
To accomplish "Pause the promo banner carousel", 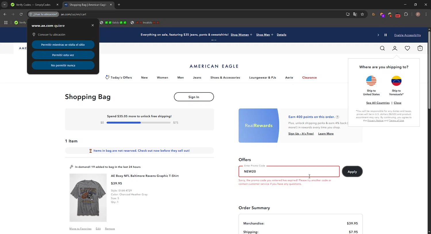I will coord(386,35).
